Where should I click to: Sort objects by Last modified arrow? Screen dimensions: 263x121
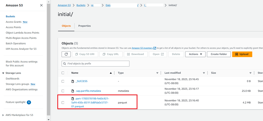(x=204, y=73)
